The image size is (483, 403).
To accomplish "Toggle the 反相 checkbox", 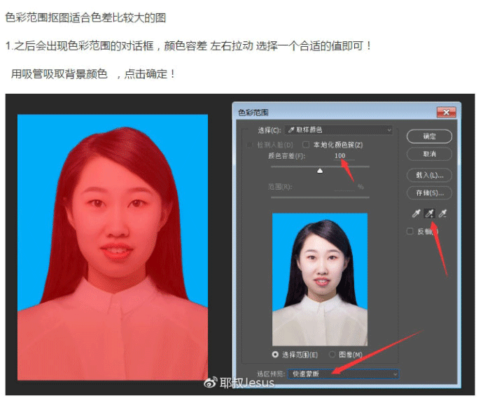I will [x=409, y=231].
